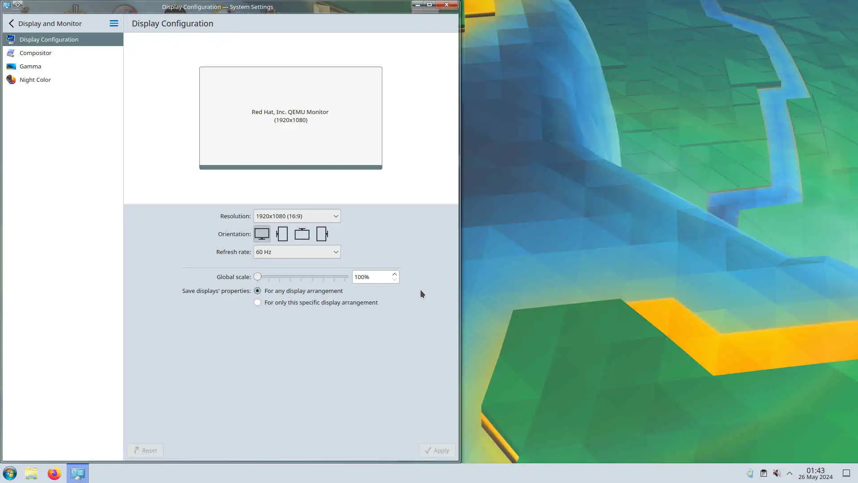This screenshot has width=858, height=483.
Task: Open Firefox from the taskbar
Action: 54,473
